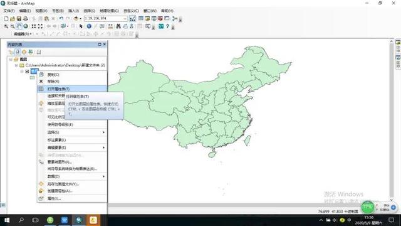Select the Zoom Out magnifier tool
The height and width of the screenshot is (226, 401).
pyautogui.click(x=13, y=26)
